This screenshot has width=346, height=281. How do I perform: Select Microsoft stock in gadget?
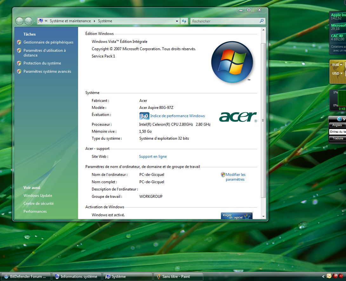(338, 27)
